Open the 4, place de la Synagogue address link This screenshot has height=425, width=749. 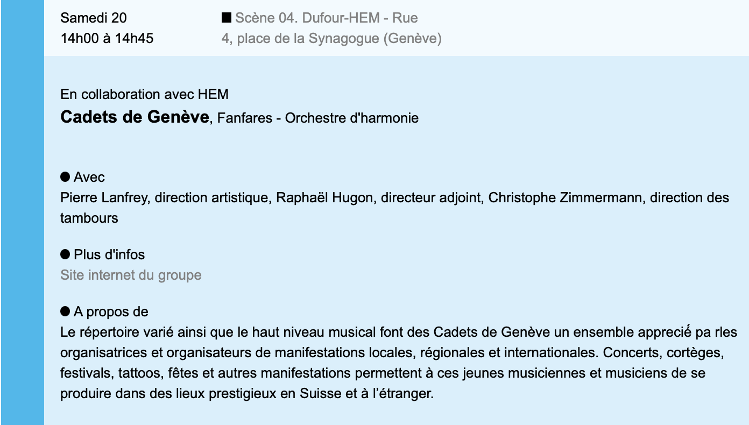pos(331,39)
